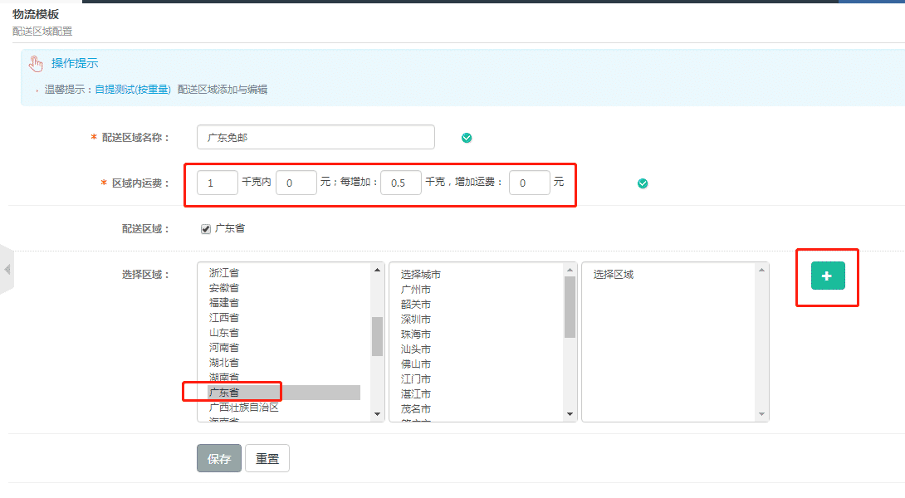The height and width of the screenshot is (498, 905).
Task: Click the province list scrollbar thumb
Action: click(378, 336)
